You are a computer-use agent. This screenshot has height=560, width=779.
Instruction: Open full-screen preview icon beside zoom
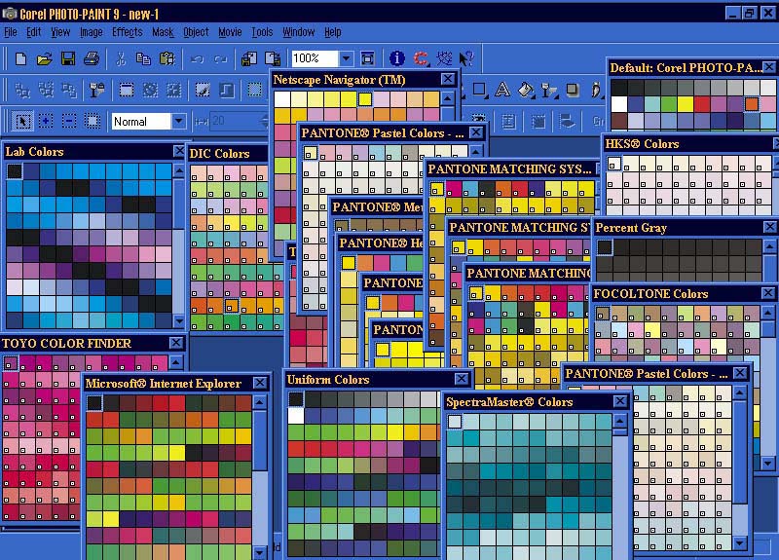[x=368, y=58]
